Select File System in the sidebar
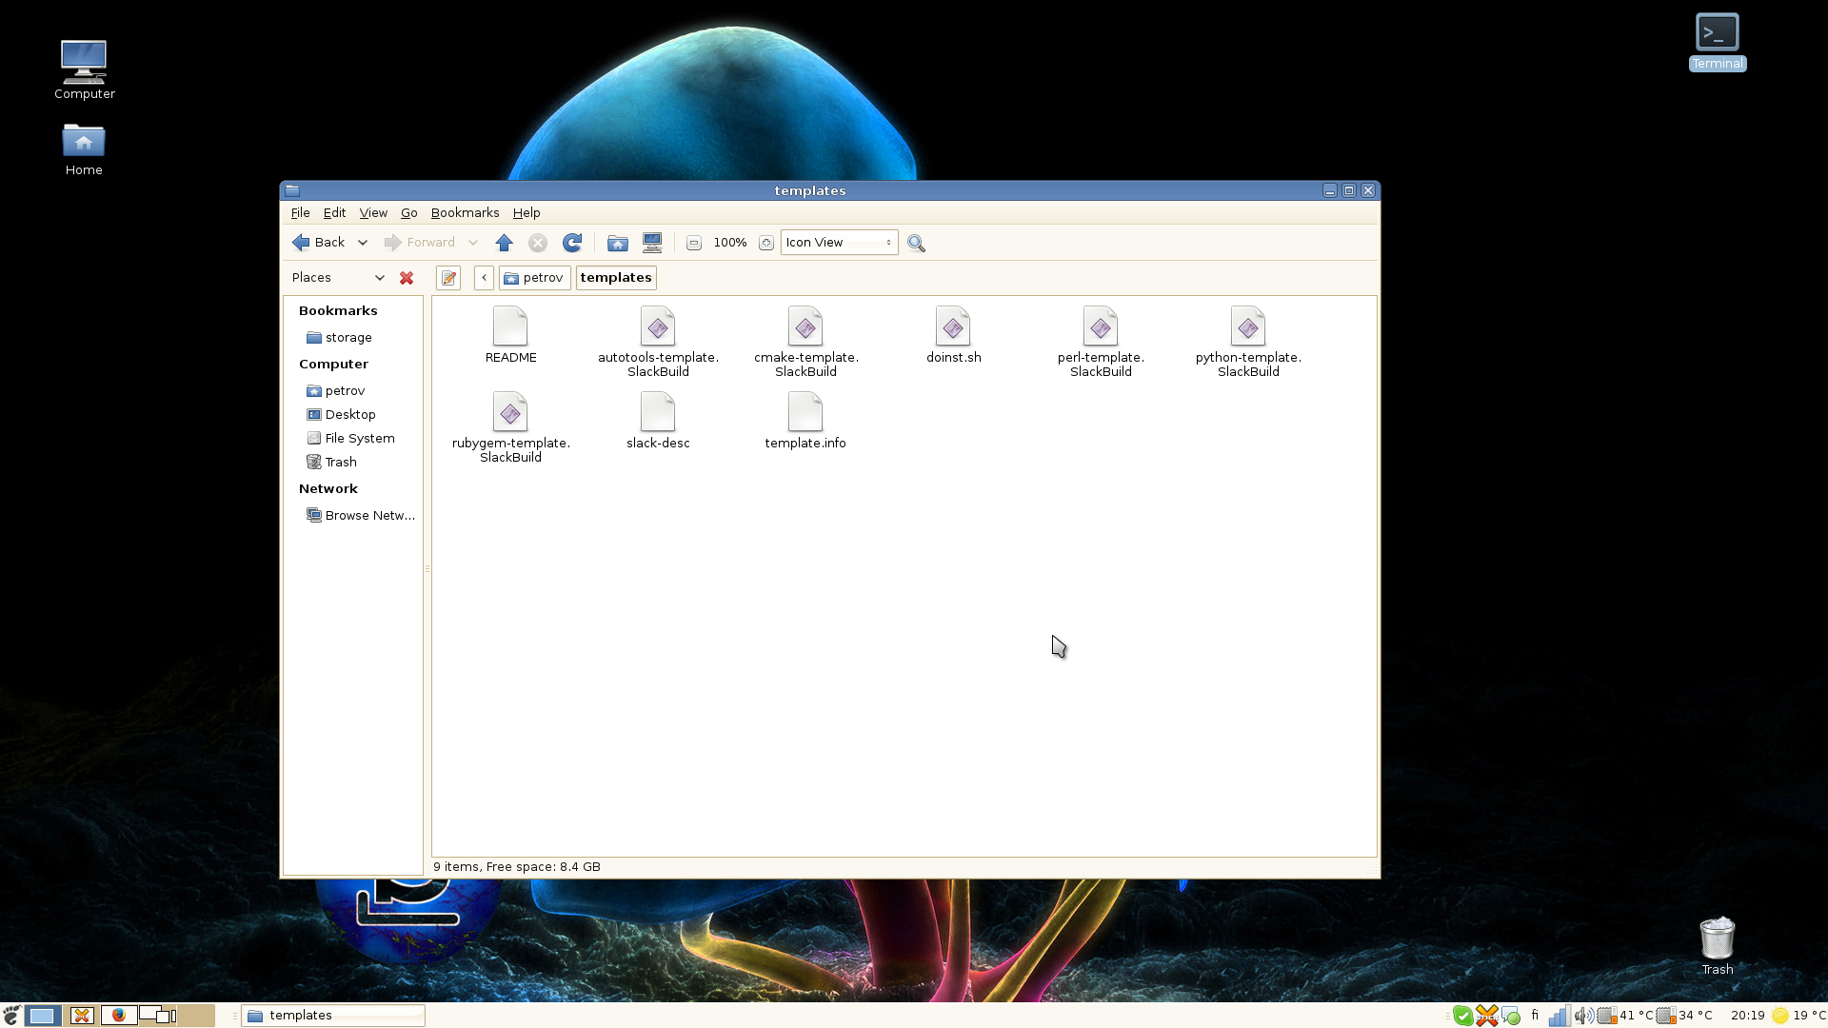Viewport: 1828px width, 1028px height. (x=359, y=439)
